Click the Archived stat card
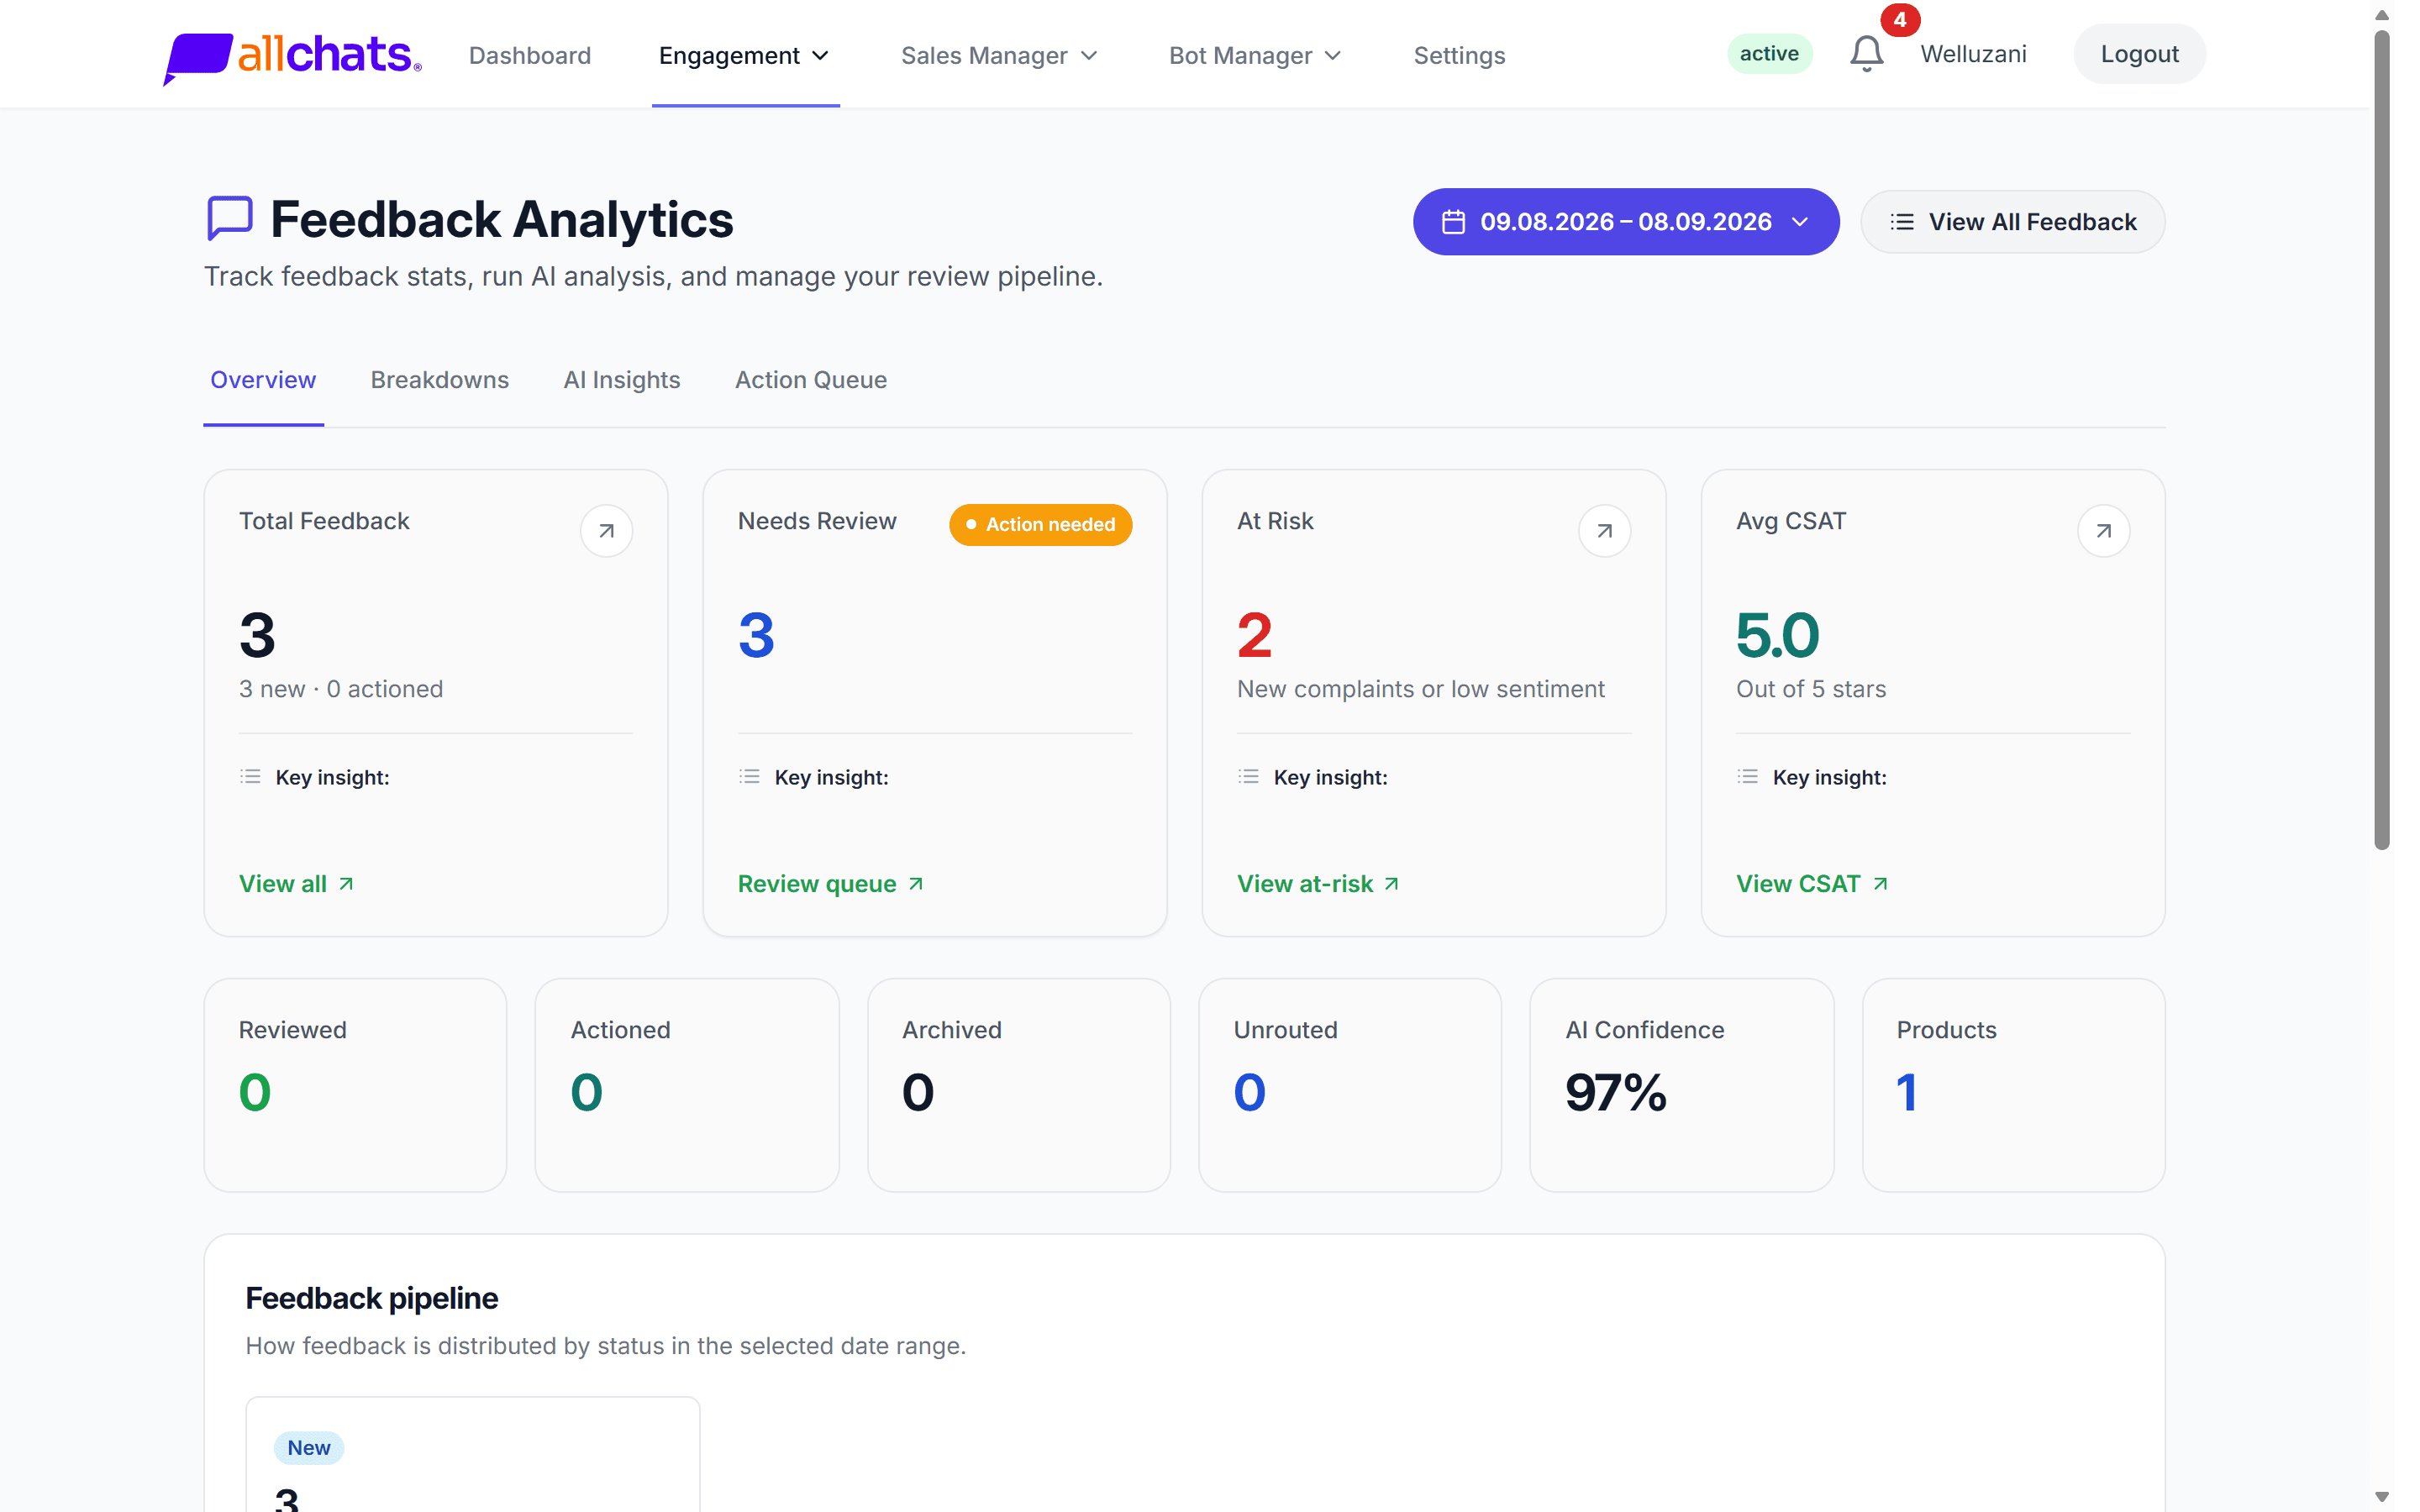2420x1512 pixels. (x=1018, y=1085)
